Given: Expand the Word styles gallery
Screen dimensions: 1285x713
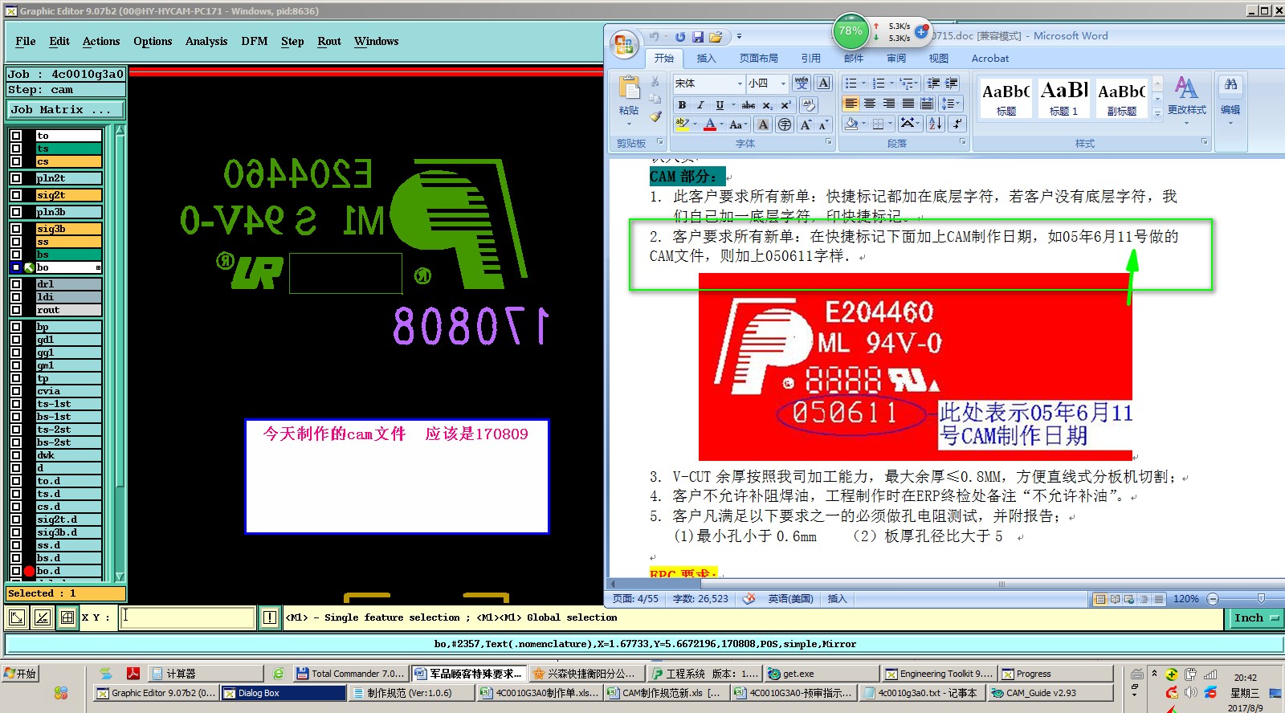Looking at the screenshot, I should pyautogui.click(x=1157, y=115).
